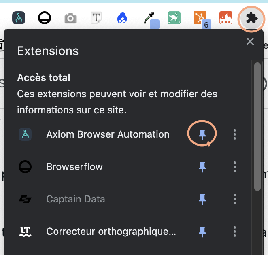Click the orange flame extension icon
The height and width of the screenshot is (255, 268).
pyautogui.click(x=225, y=18)
